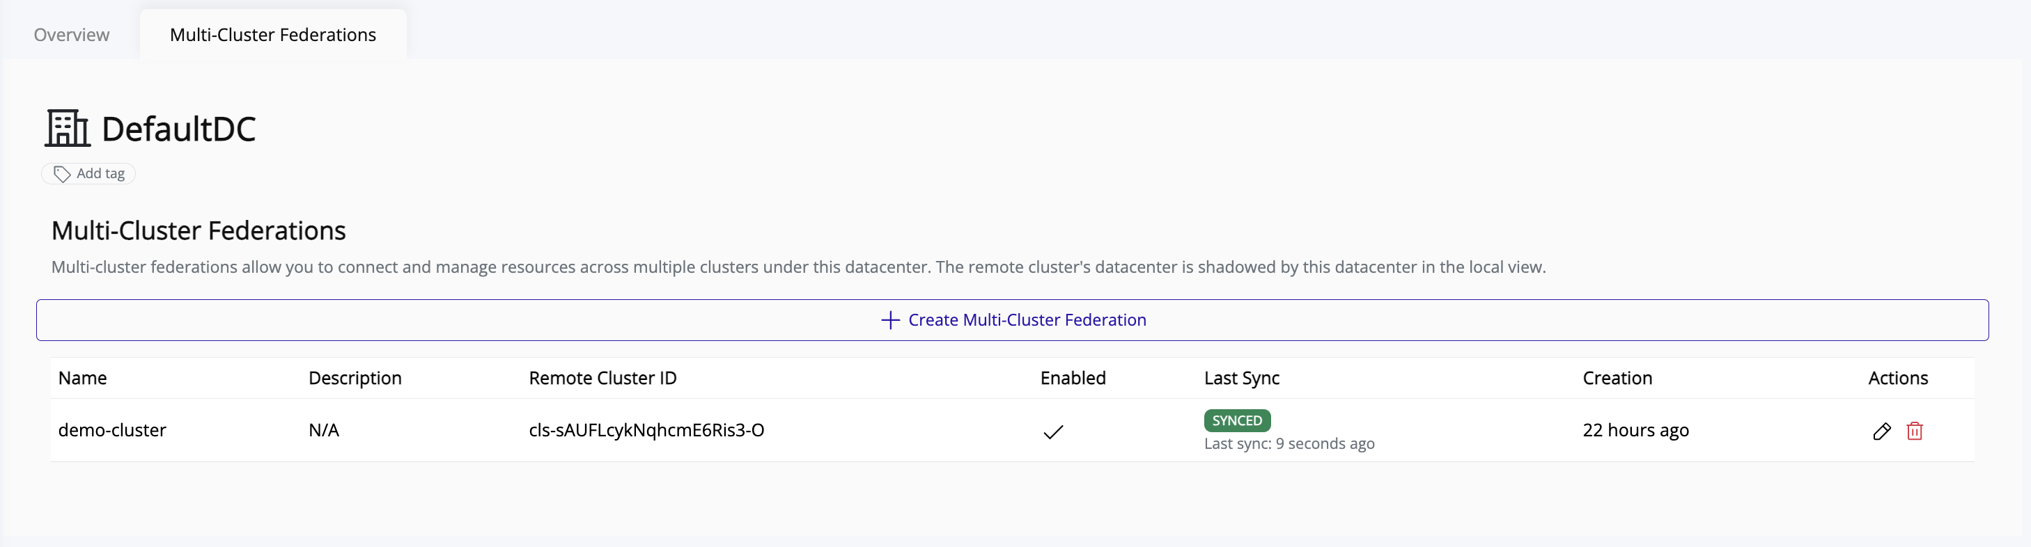
Task: Click the DefaultDC datacenter title
Action: point(179,129)
